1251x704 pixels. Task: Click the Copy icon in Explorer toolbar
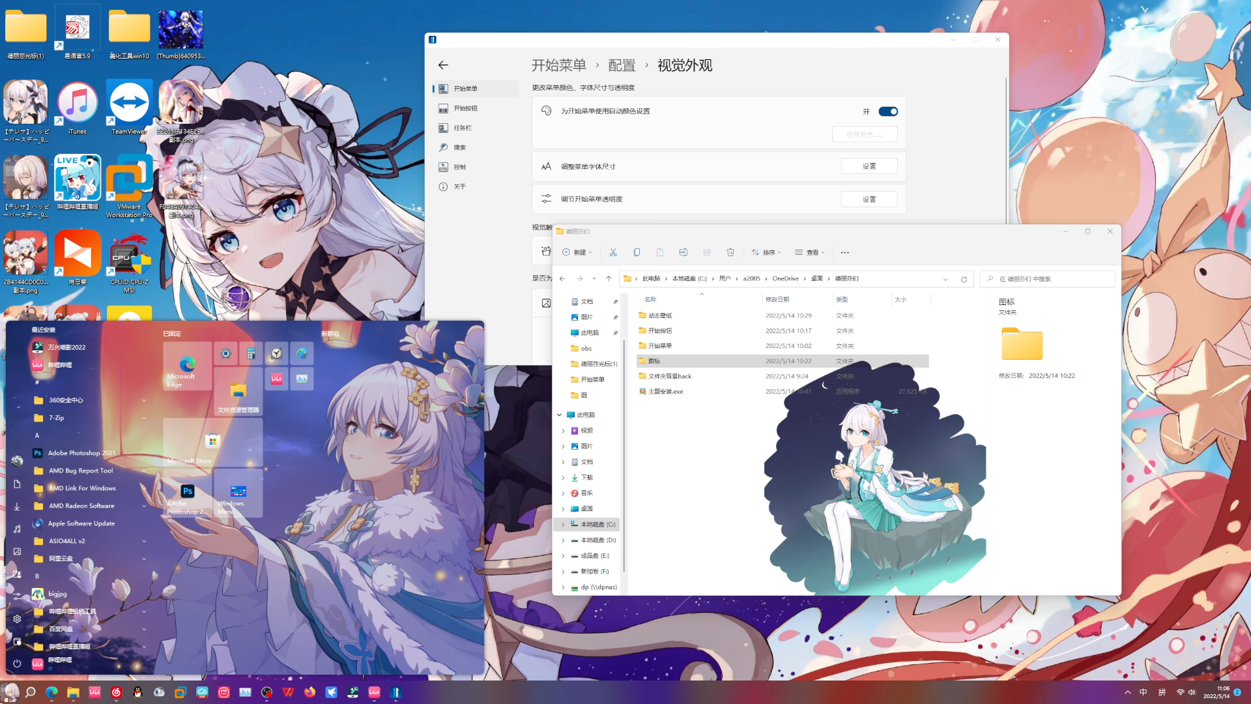[x=637, y=252]
